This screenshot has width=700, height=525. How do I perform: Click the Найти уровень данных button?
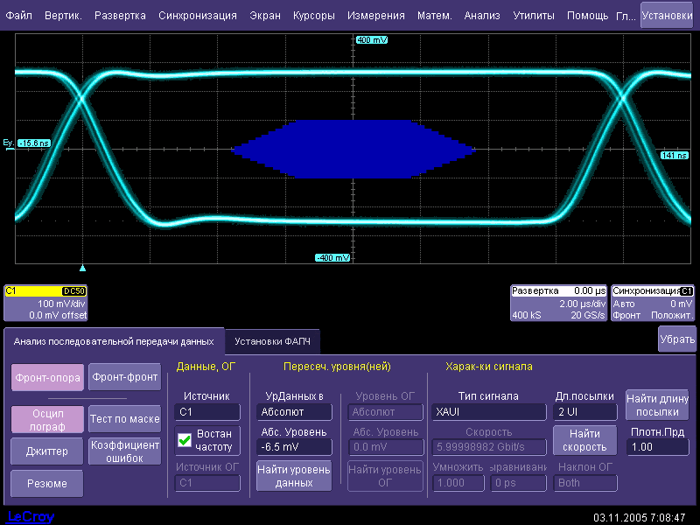293,476
